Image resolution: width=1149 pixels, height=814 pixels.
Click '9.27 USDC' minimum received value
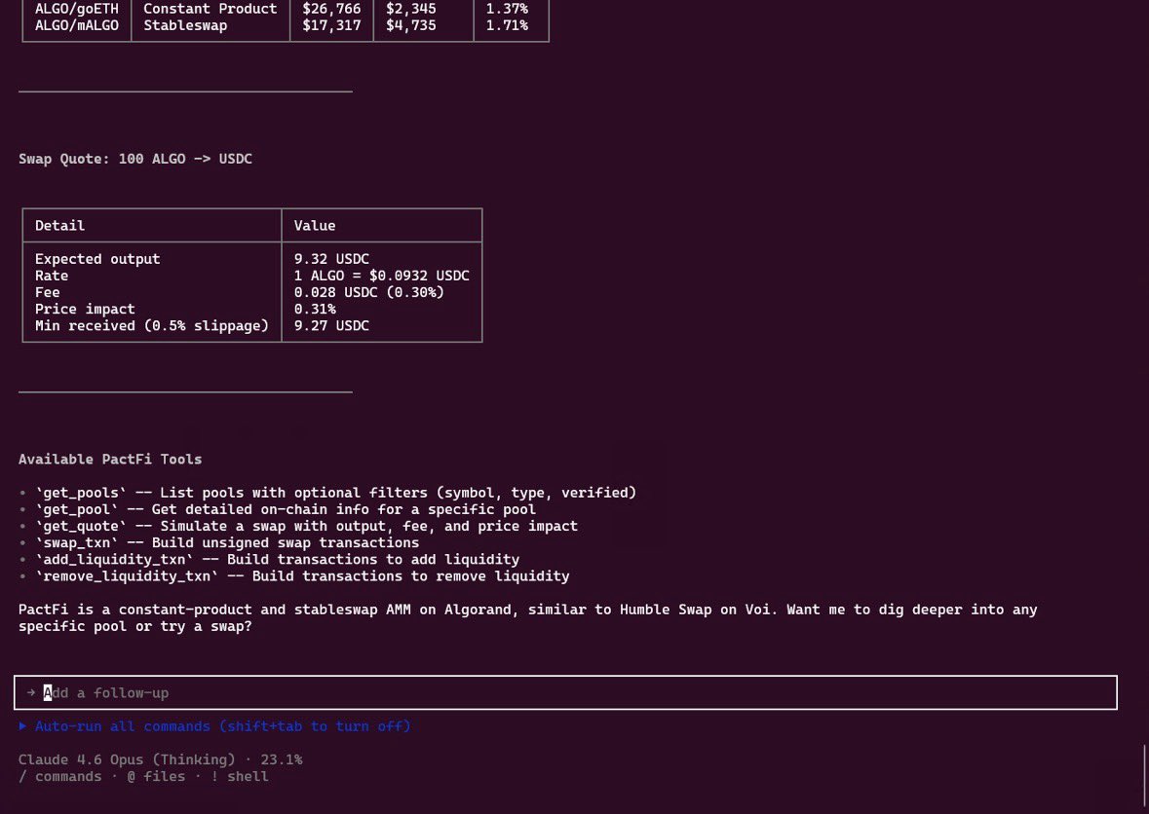coord(332,326)
